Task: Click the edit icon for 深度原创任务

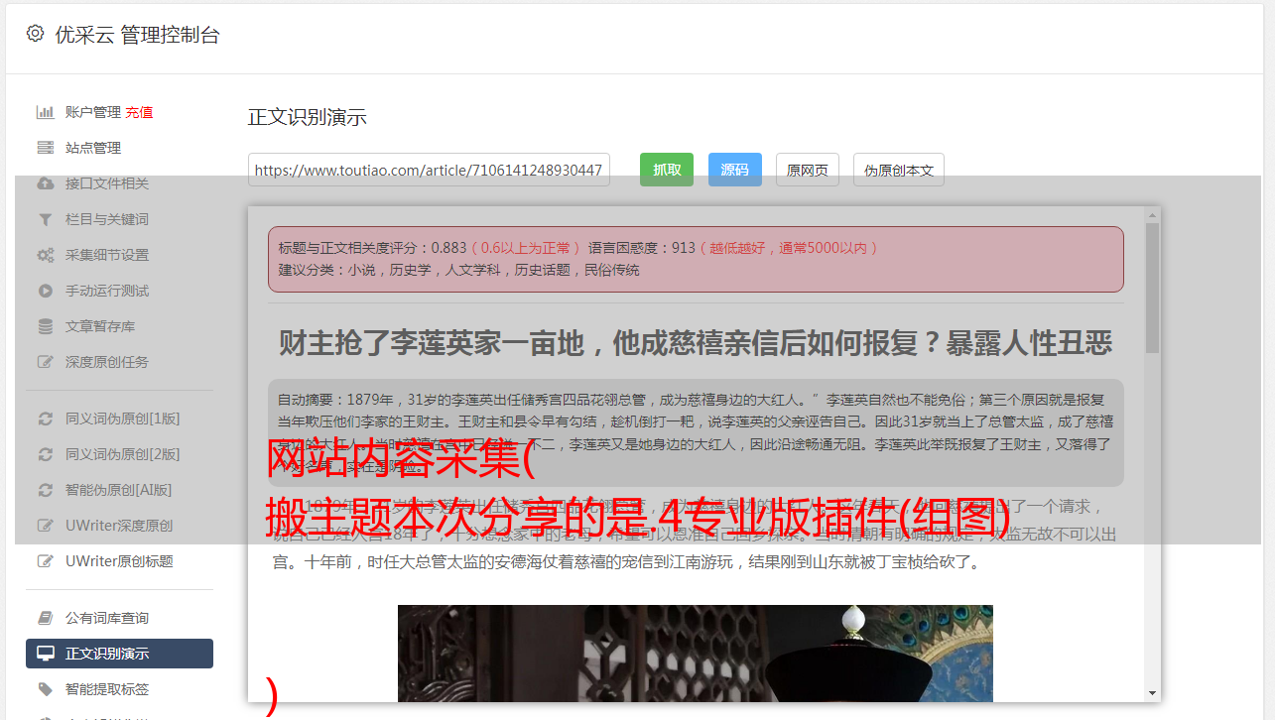Action: click(46, 362)
